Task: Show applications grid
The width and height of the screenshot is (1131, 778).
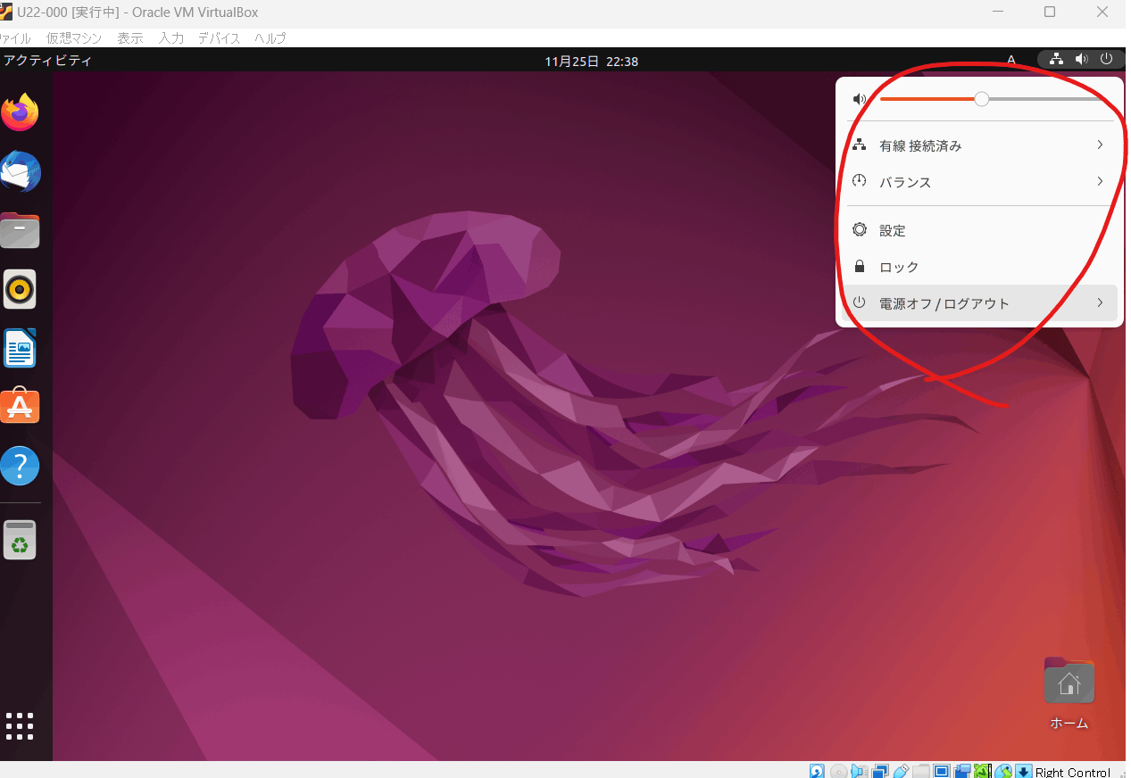Action: (20, 726)
